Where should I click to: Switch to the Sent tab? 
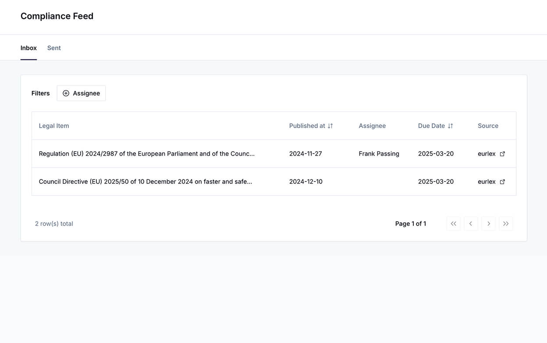54,48
